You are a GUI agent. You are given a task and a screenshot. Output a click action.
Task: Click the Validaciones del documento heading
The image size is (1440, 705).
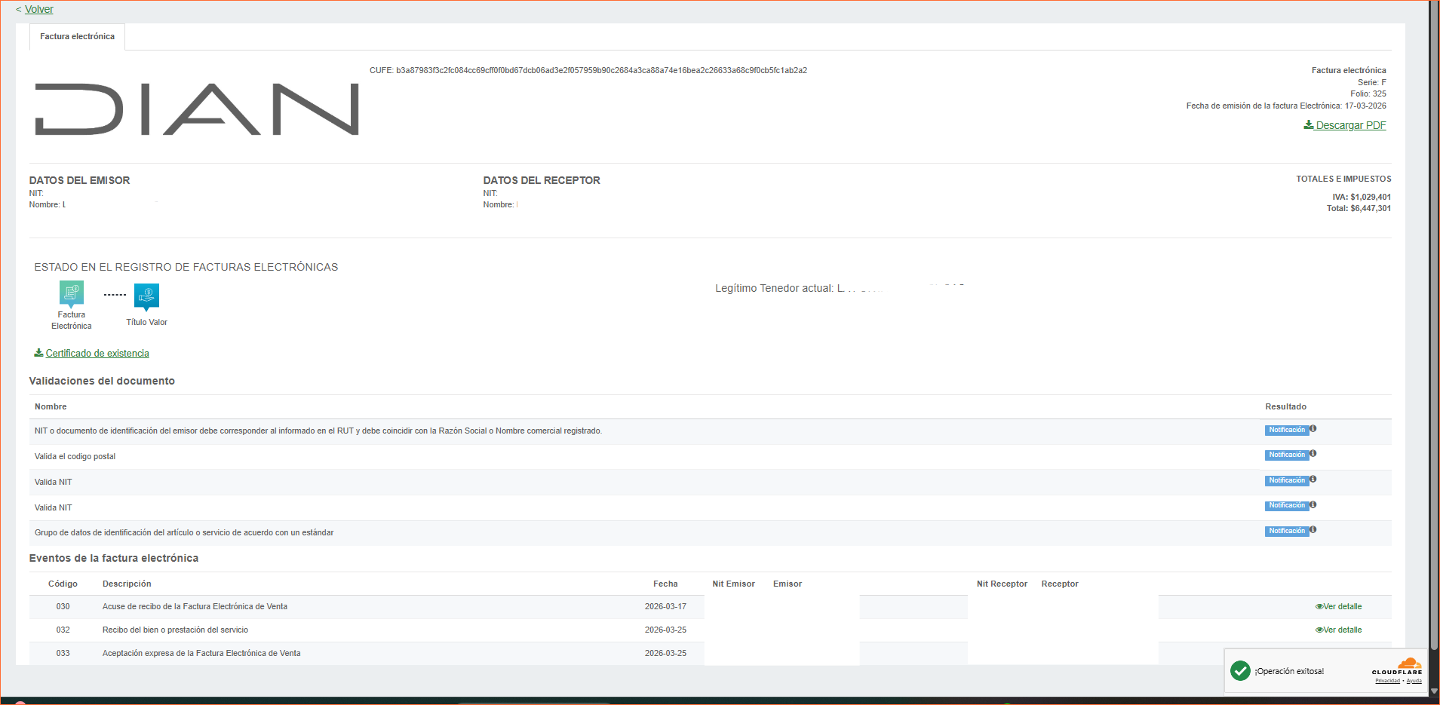pyautogui.click(x=102, y=381)
